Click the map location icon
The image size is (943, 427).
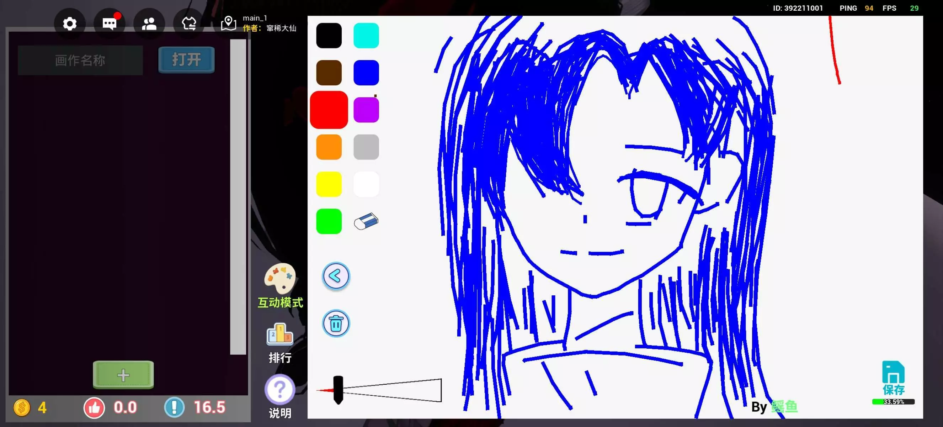[228, 23]
